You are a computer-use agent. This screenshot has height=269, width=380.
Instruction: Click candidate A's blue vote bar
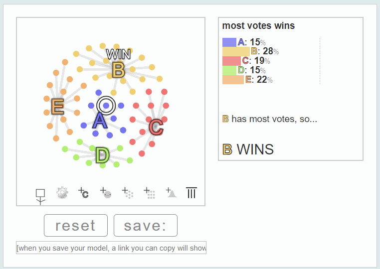coord(229,42)
